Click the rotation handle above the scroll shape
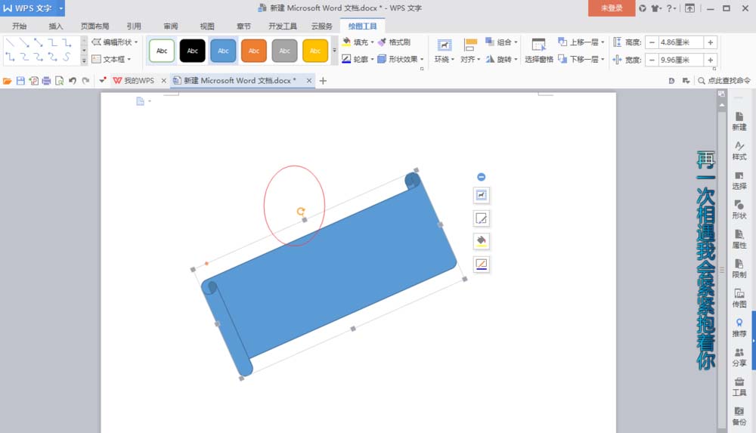The width and height of the screenshot is (756, 433). (300, 211)
